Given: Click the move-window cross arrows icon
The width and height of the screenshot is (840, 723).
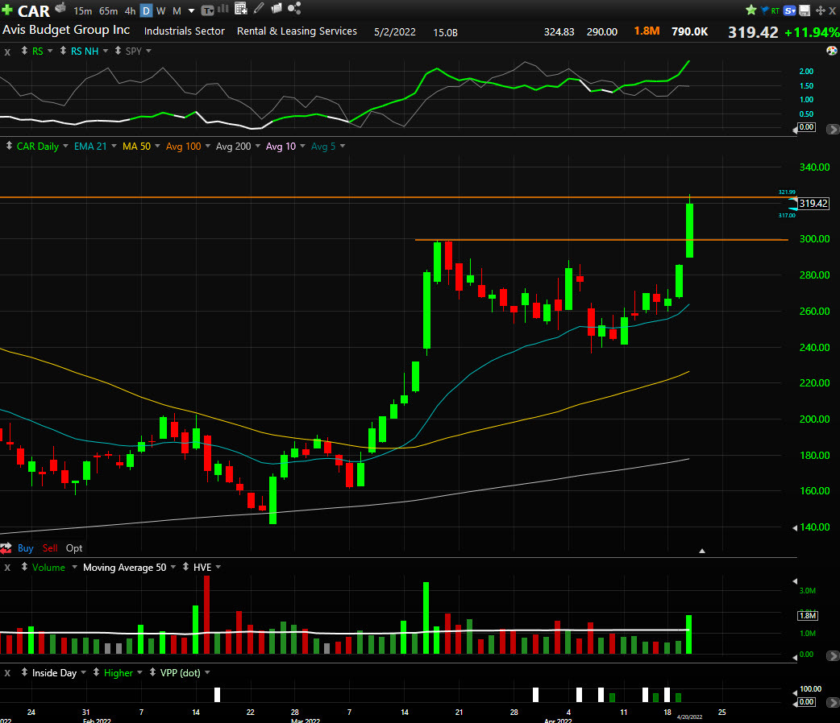Looking at the screenshot, I should (x=820, y=10).
